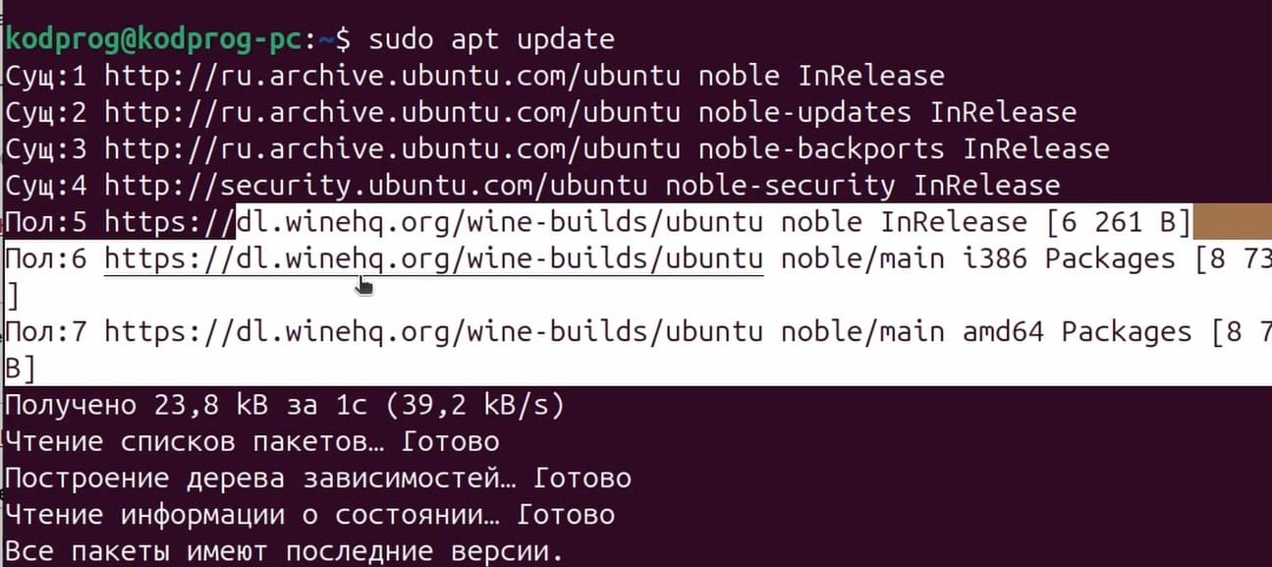1272x567 pixels.
Task: Click the 'noble-security' word
Action: [780, 186]
